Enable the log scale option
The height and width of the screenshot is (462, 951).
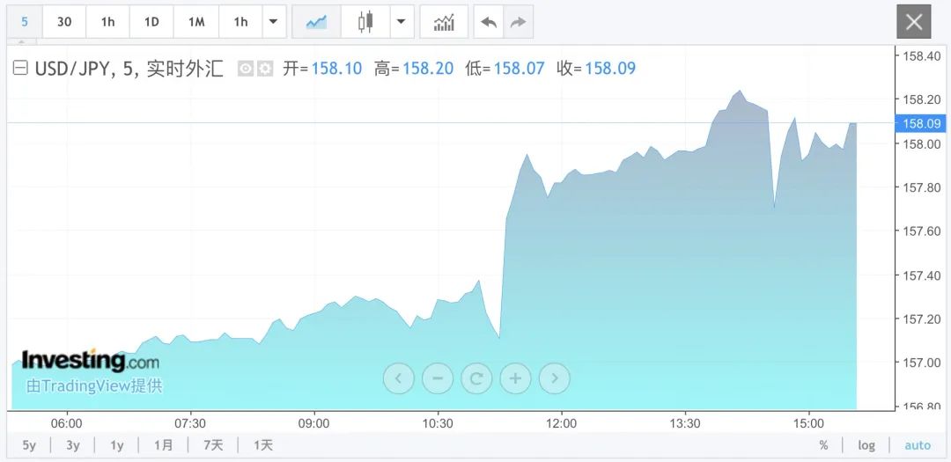866,445
